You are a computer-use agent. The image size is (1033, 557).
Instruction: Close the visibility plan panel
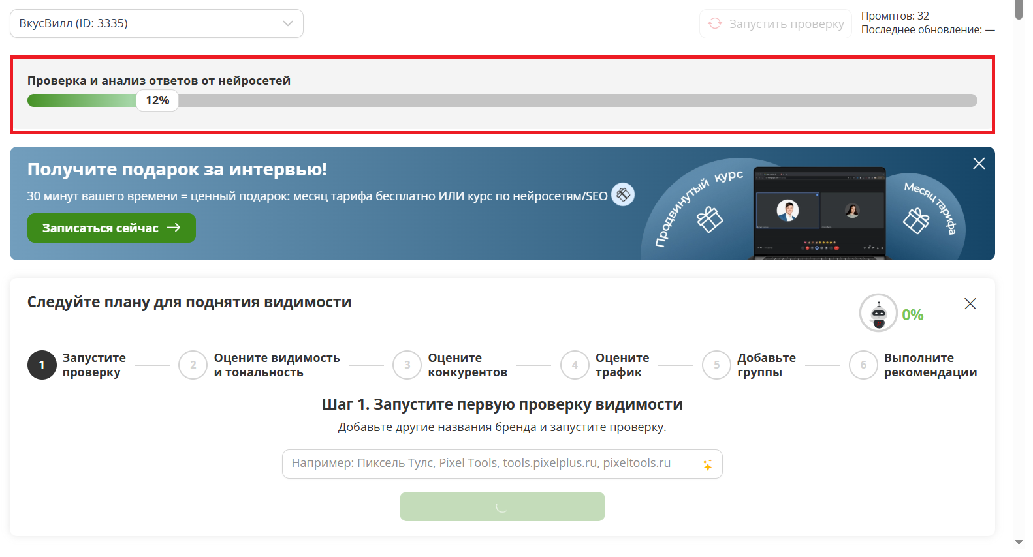(970, 304)
